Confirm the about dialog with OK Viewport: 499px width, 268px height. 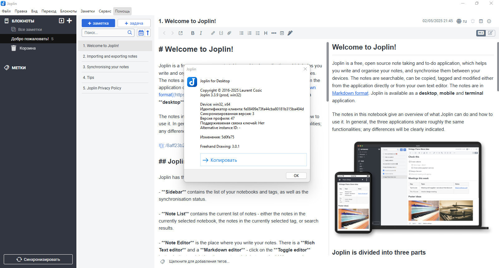(x=296, y=175)
